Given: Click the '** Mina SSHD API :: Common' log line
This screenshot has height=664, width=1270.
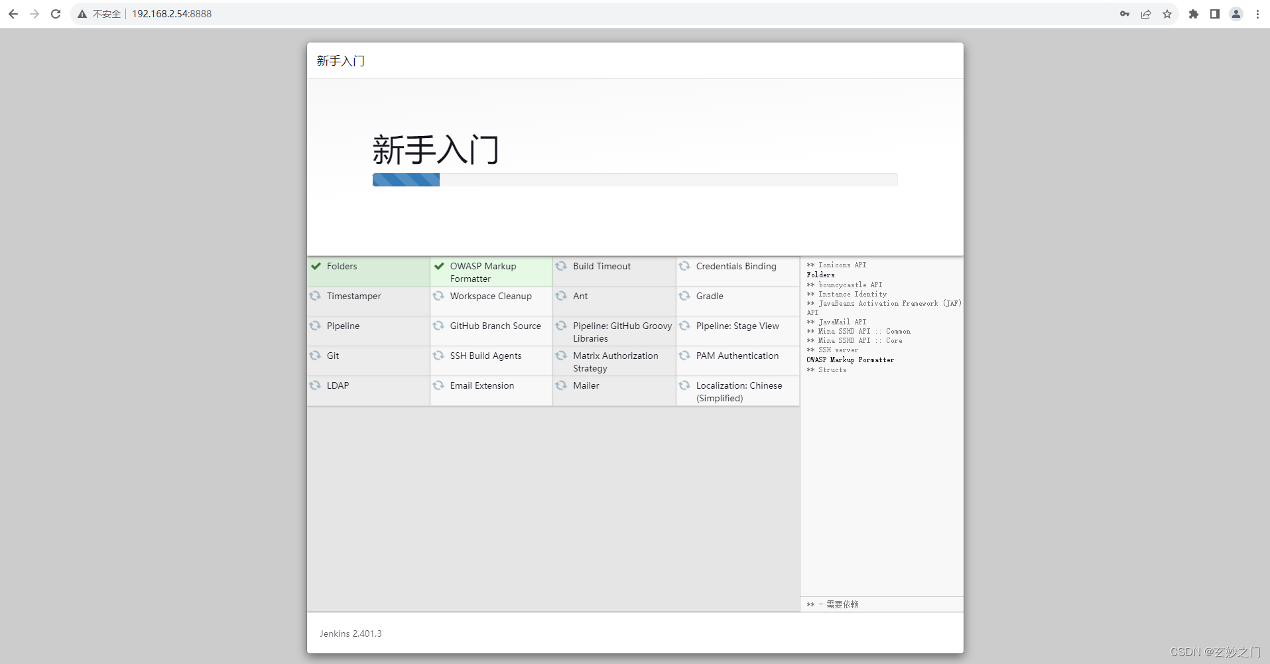Looking at the screenshot, I should (858, 331).
